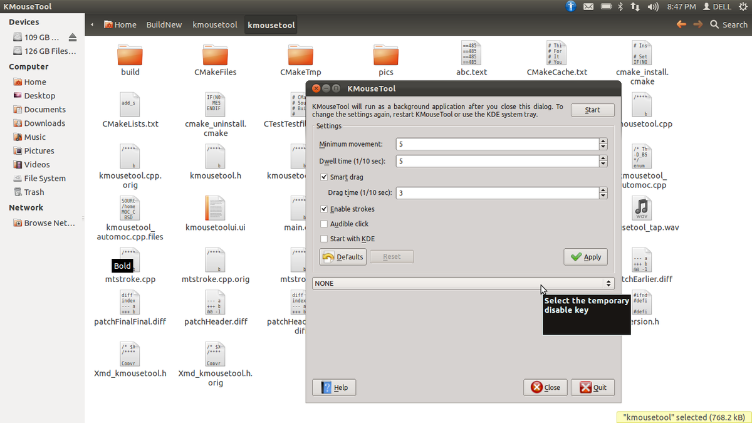752x423 pixels.
Task: Open the NONE disable key dropdown
Action: click(x=462, y=283)
